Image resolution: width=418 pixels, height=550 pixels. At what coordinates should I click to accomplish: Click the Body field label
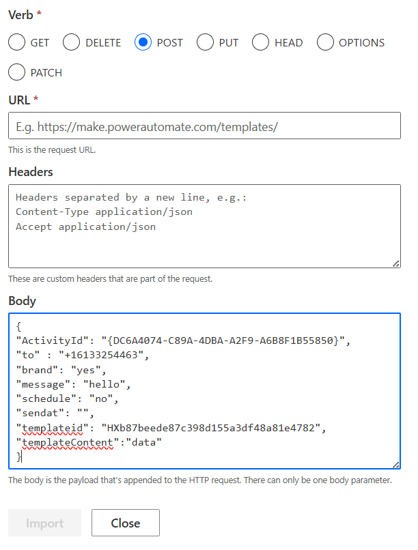[x=22, y=301]
